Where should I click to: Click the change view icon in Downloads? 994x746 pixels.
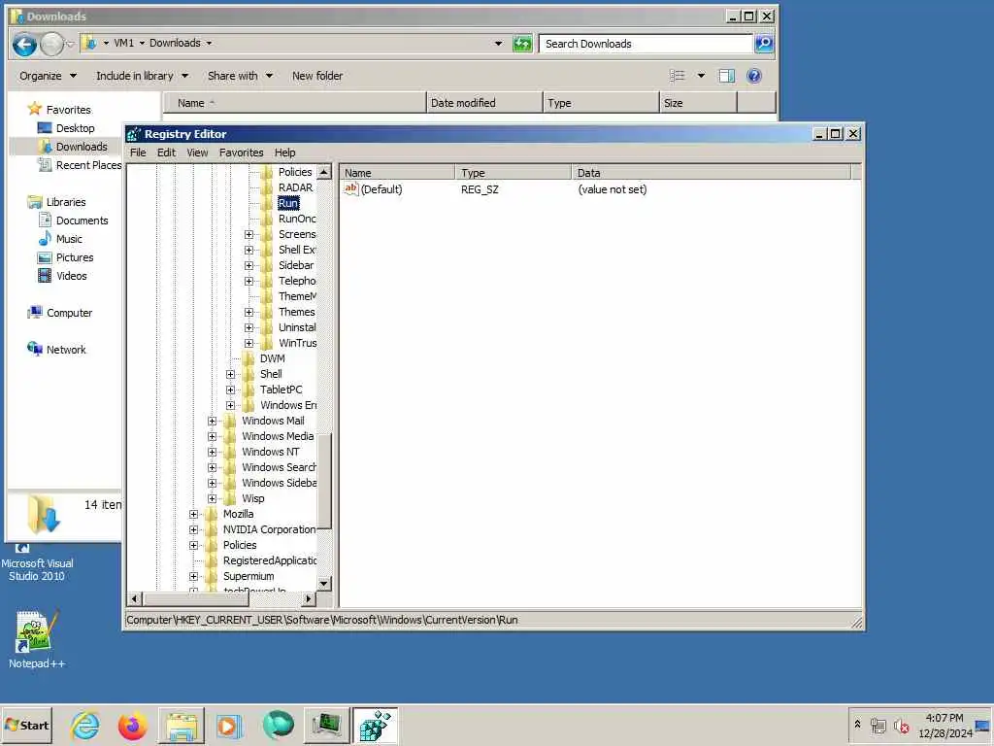pos(677,76)
